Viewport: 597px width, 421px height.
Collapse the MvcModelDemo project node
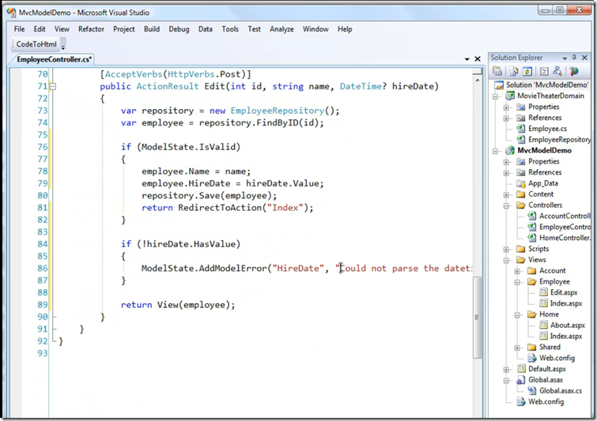(495, 151)
